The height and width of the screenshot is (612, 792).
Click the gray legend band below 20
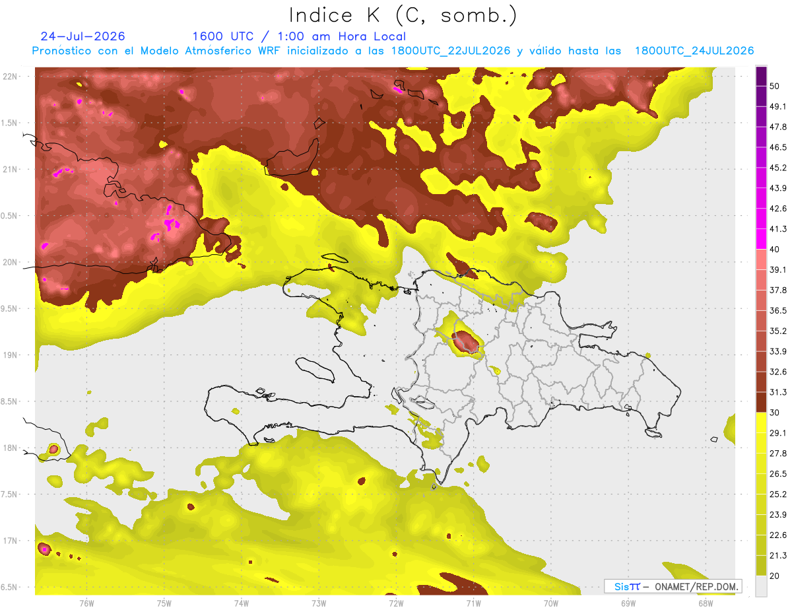[x=761, y=586]
